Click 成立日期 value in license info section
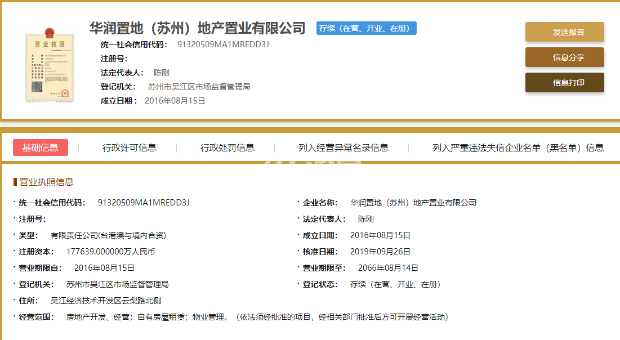 tap(380, 235)
